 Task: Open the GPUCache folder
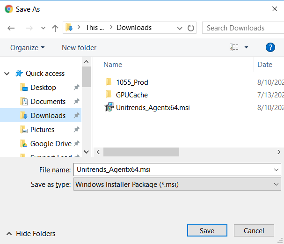tap(131, 95)
